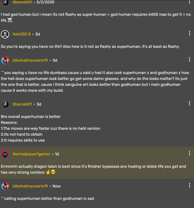Open three-dot menu on Normalplayer1gamer's comment
The height and width of the screenshot is (208, 194).
click(x=190, y=153)
